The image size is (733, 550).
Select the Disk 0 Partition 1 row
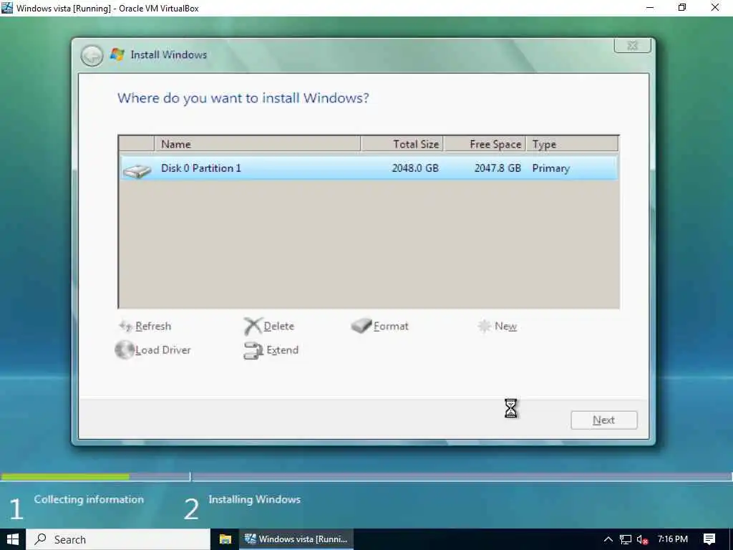point(369,168)
